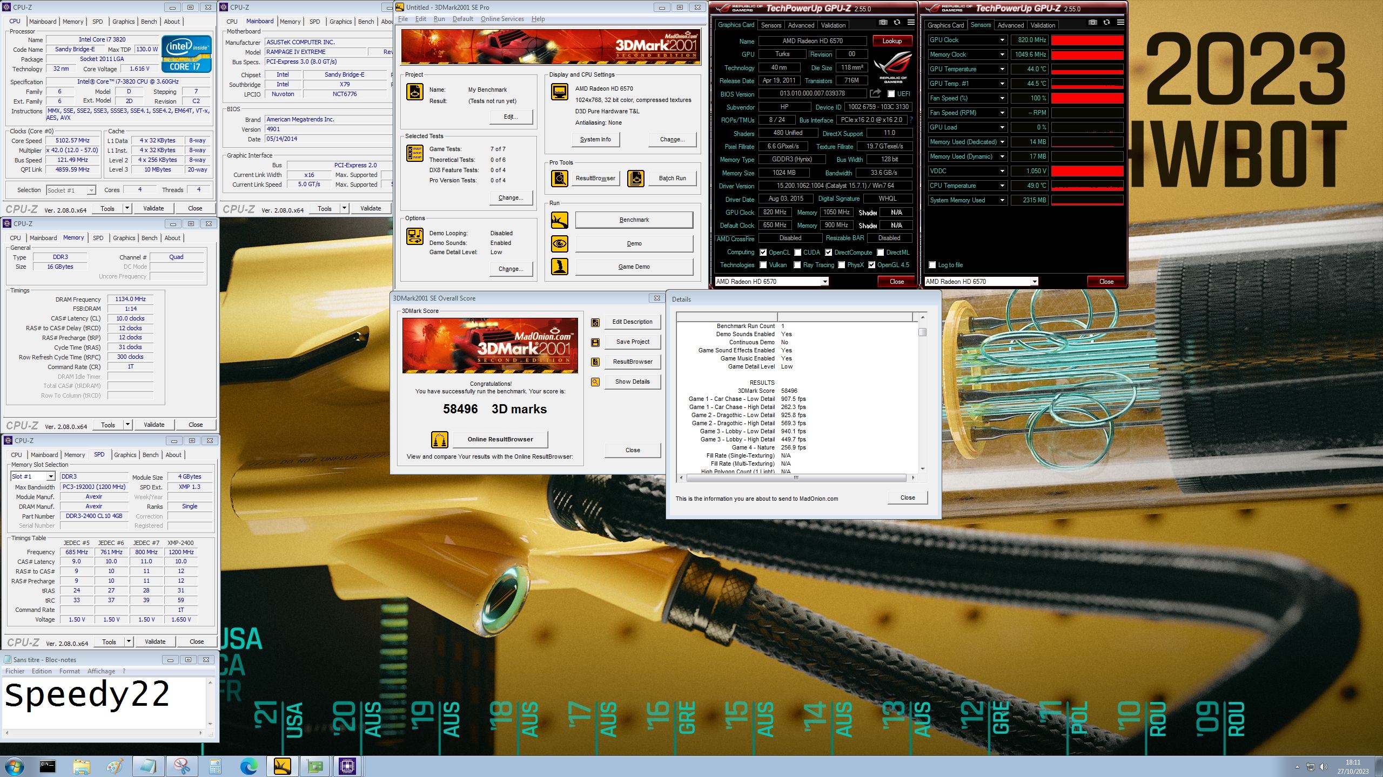
Task: Open the GPU selector dropdown in Graphics Card window
Action: [x=824, y=282]
